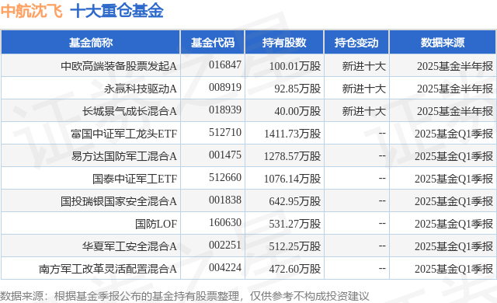Image resolution: width=497 pixels, height=303 pixels.
Task: Click the 数据来源 footnote disclaimer text
Action: click(x=185, y=296)
